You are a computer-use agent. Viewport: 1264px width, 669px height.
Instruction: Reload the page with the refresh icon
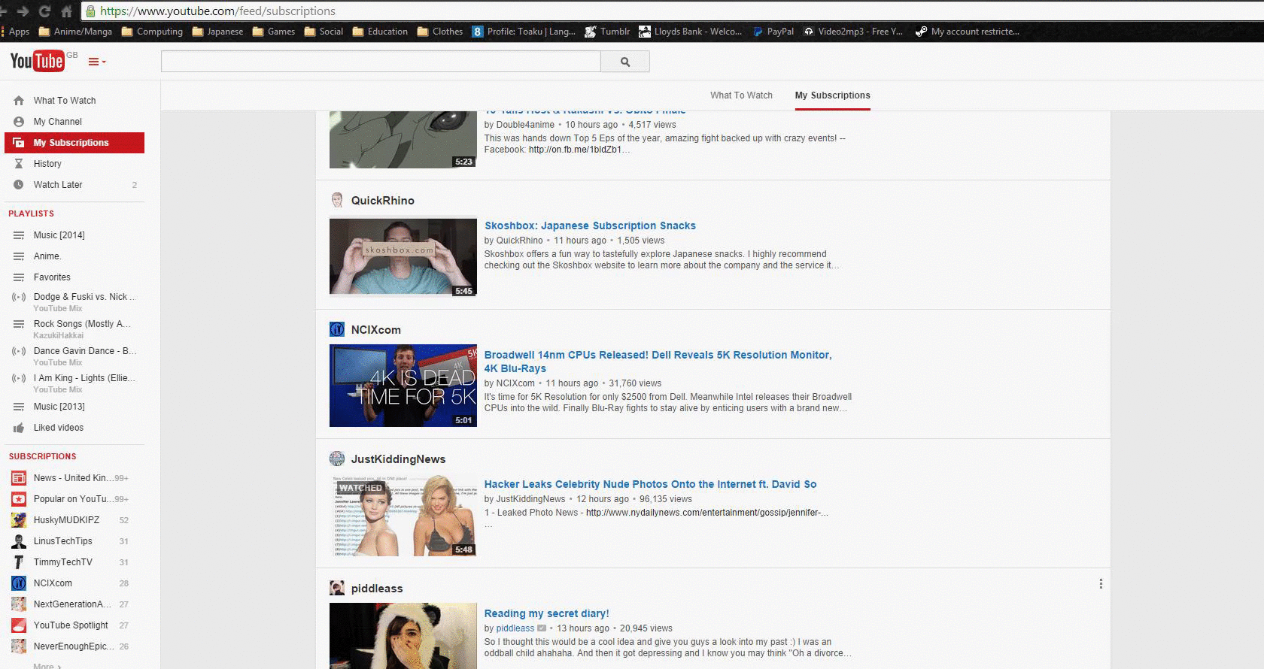click(x=44, y=11)
